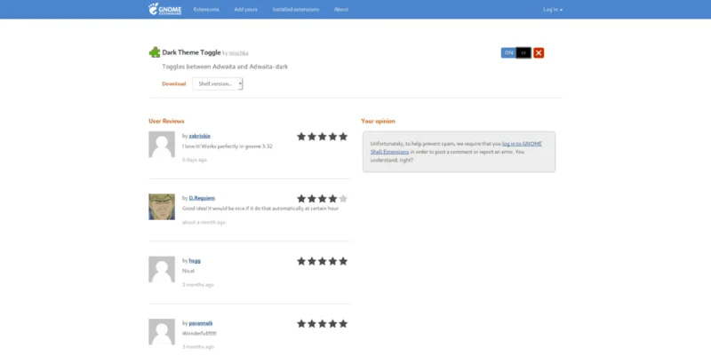Screen dimensions: 711x356
Task: Click the 'Wonderful!!!!!!' review text
Action: pyautogui.click(x=199, y=333)
